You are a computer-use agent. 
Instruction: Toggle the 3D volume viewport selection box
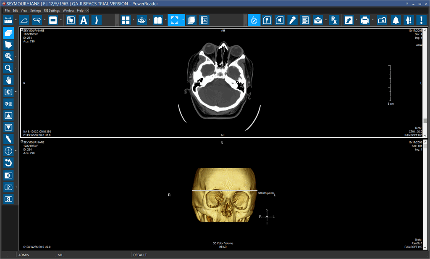[x=22, y=143]
